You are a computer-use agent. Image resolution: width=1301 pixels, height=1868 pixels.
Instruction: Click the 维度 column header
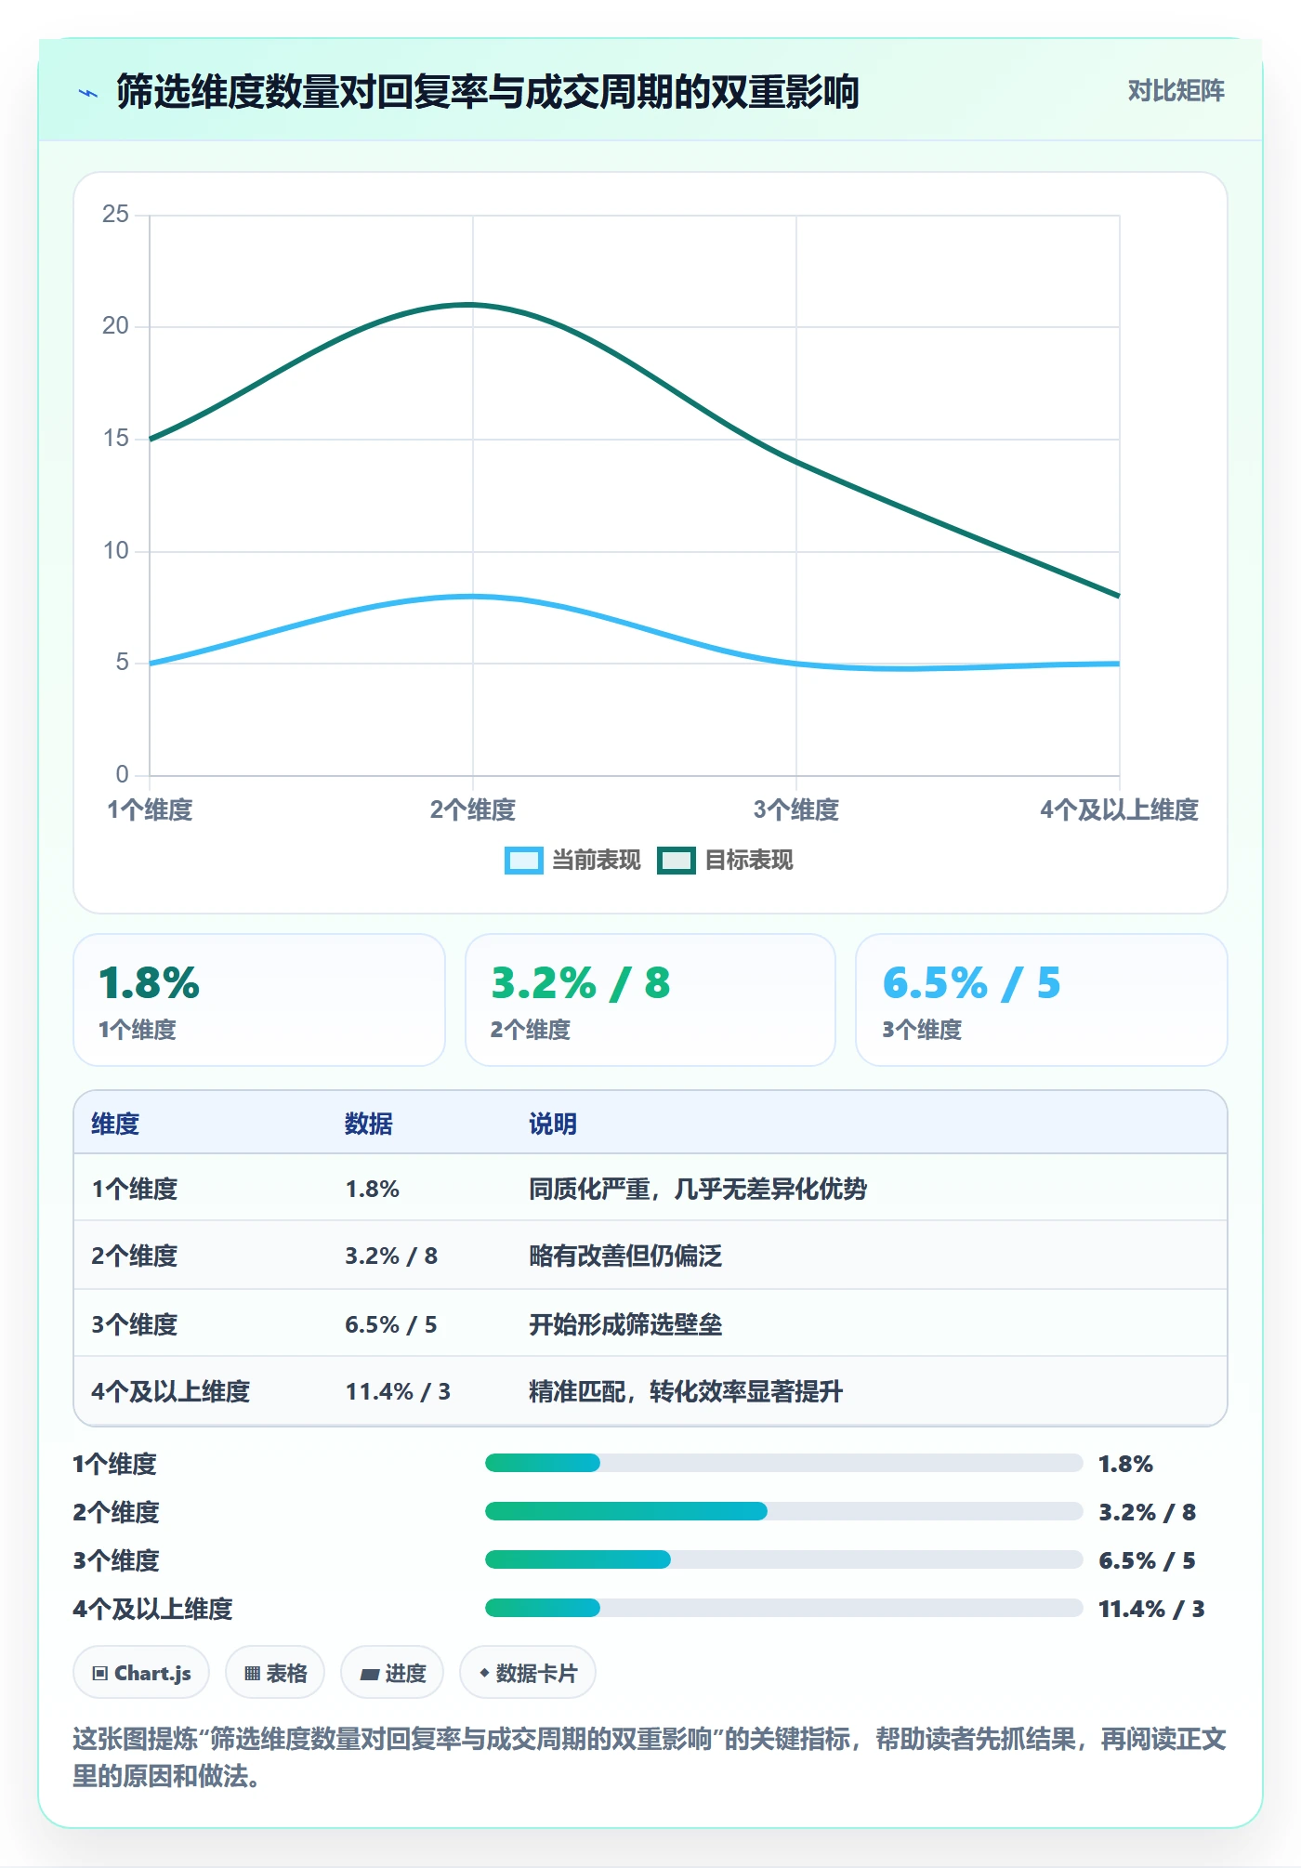(115, 1124)
